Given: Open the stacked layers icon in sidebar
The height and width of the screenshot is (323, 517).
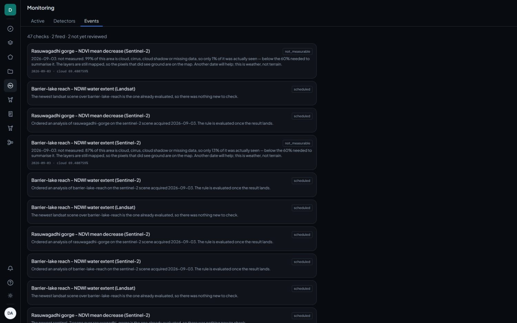Looking at the screenshot, I should pos(10,43).
